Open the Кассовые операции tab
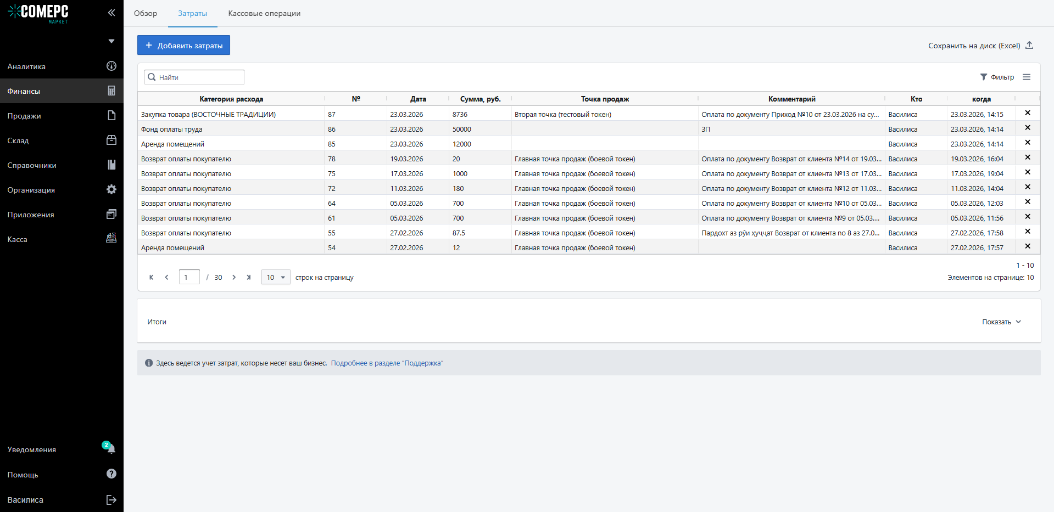 (264, 13)
